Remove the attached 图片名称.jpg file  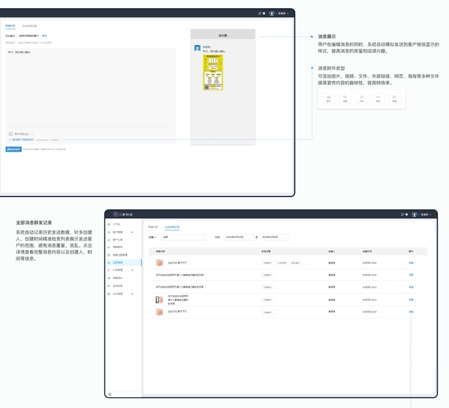tap(32, 134)
